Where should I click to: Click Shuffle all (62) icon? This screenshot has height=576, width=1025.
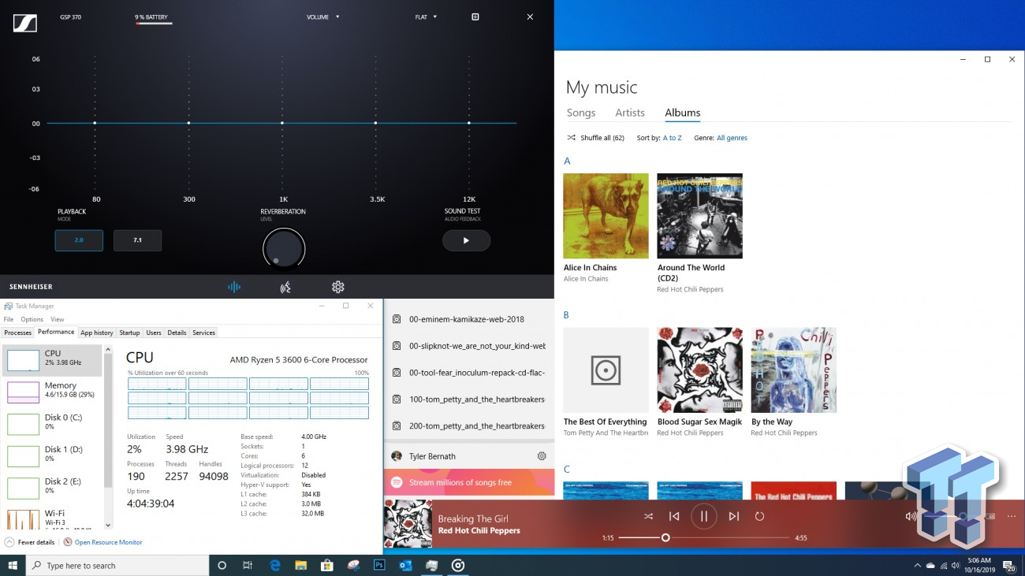[571, 138]
